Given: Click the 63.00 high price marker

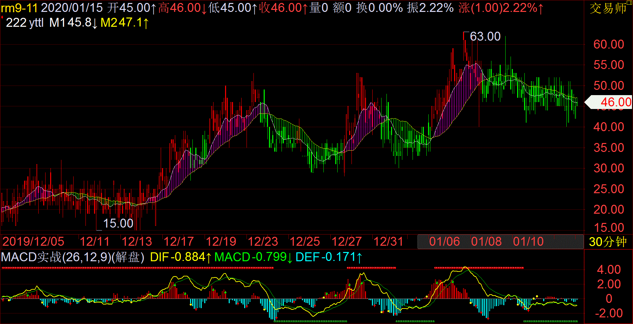Looking at the screenshot, I should point(485,36).
